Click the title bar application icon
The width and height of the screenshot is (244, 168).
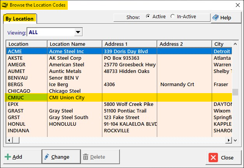(x=5, y=5)
